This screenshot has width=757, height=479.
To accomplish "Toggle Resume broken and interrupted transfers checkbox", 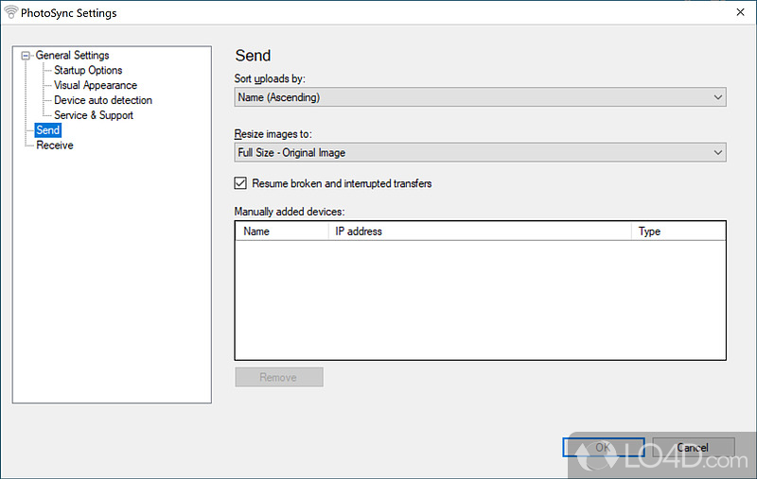I will click(240, 183).
